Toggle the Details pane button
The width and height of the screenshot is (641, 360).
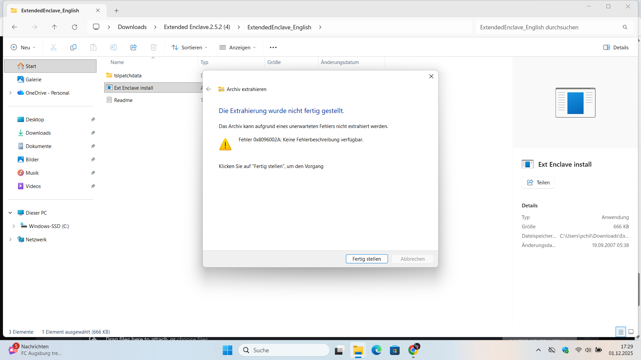pyautogui.click(x=616, y=47)
